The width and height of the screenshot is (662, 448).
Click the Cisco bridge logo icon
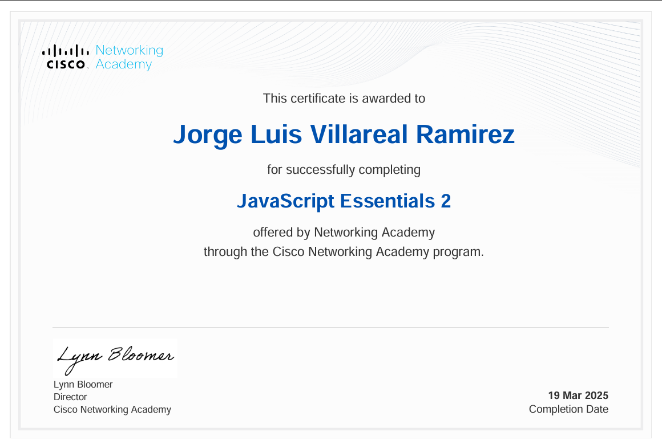tap(66, 56)
